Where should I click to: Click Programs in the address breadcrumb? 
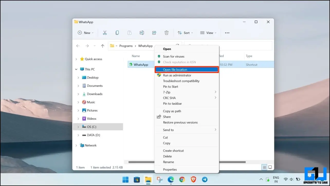point(126,46)
